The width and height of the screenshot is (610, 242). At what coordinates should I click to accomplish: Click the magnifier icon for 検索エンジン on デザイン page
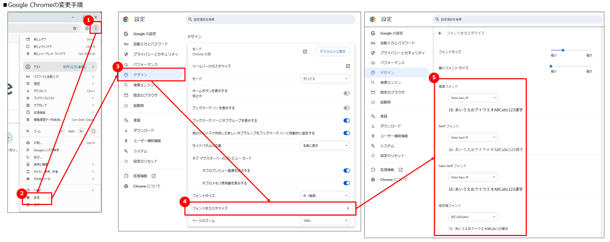click(126, 85)
